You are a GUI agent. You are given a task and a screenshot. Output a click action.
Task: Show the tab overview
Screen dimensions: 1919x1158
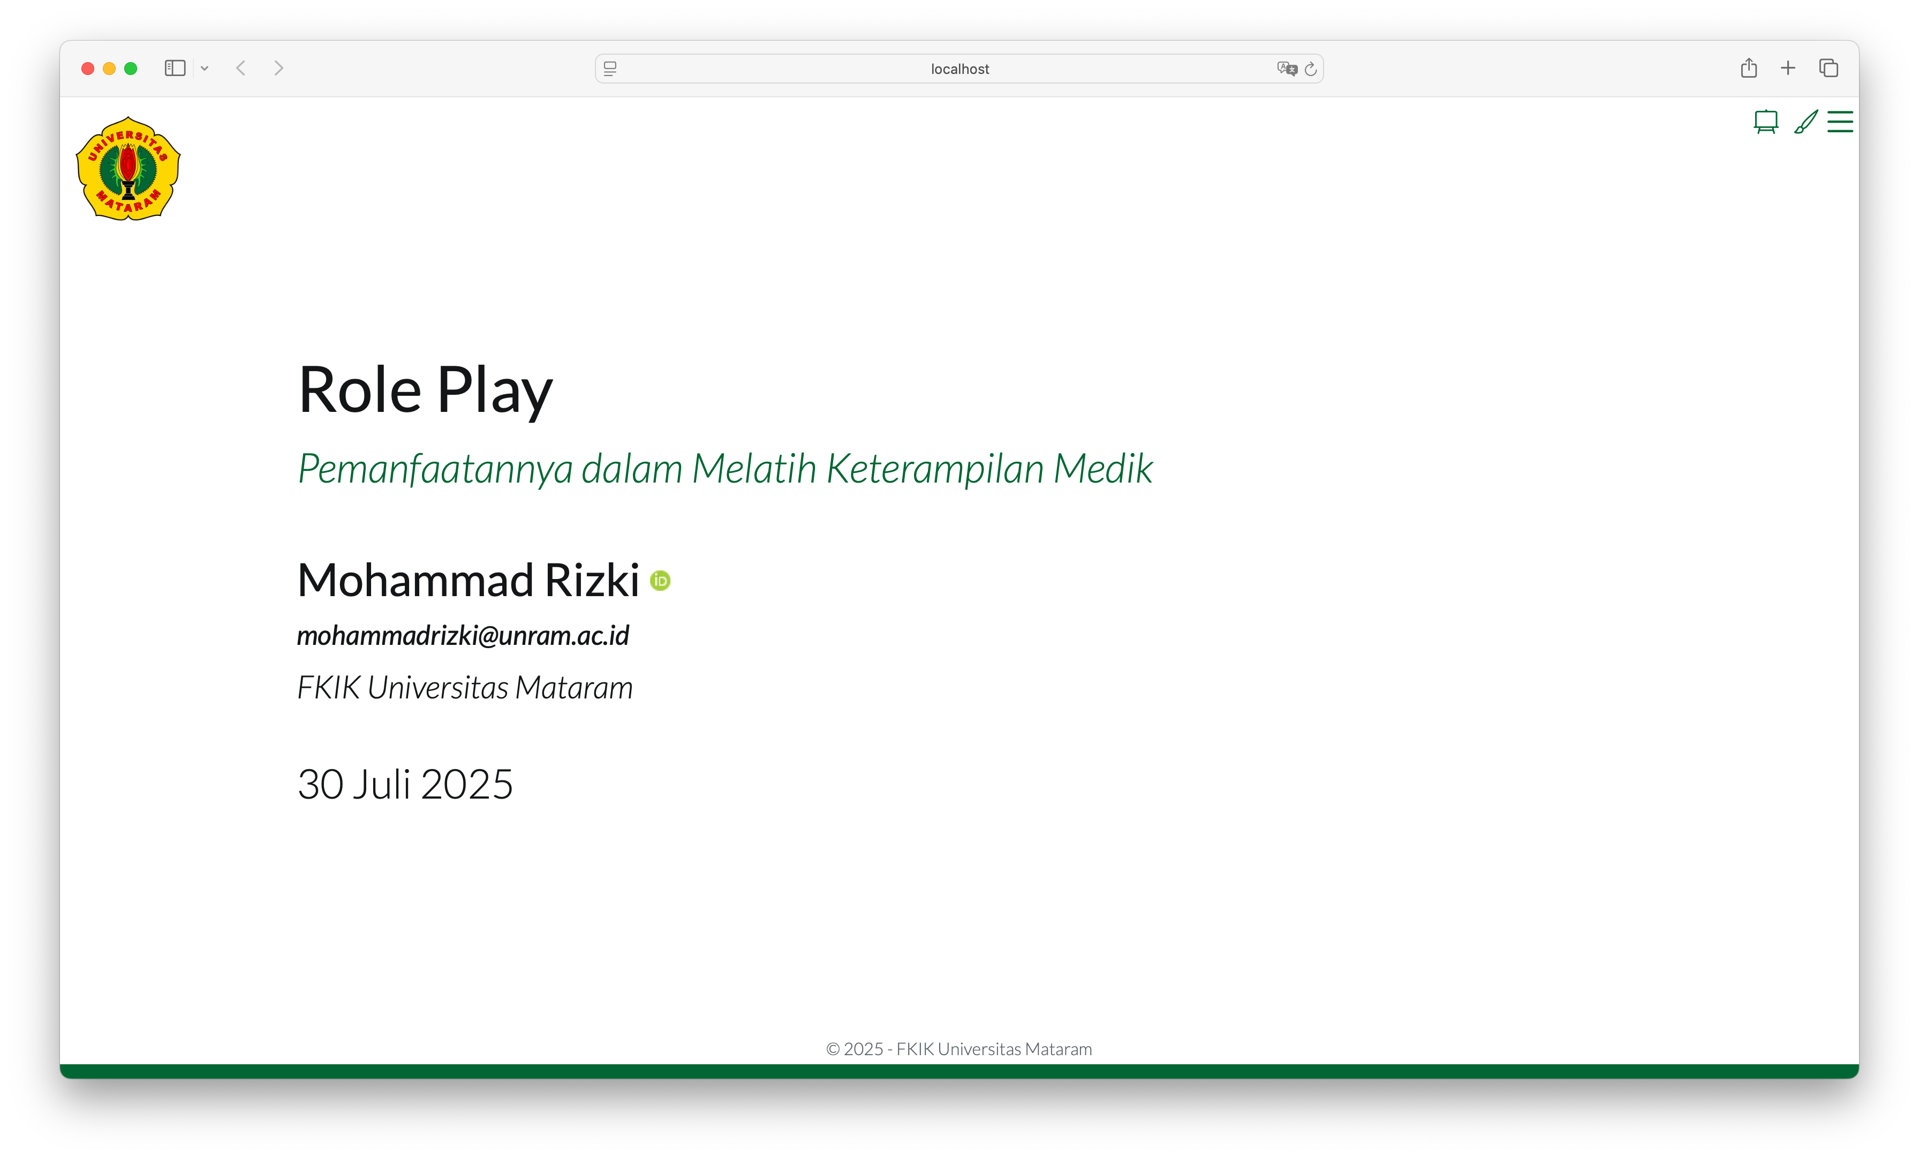pos(1828,69)
